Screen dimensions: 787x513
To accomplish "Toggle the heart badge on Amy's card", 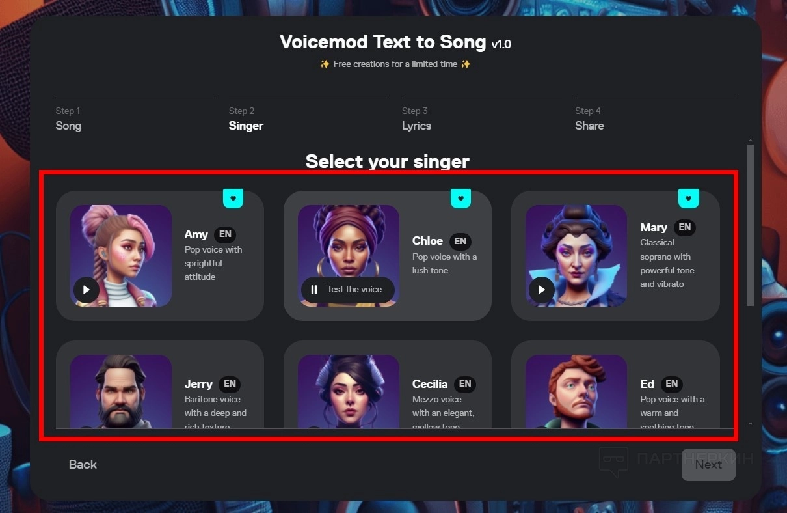I will tap(233, 198).
